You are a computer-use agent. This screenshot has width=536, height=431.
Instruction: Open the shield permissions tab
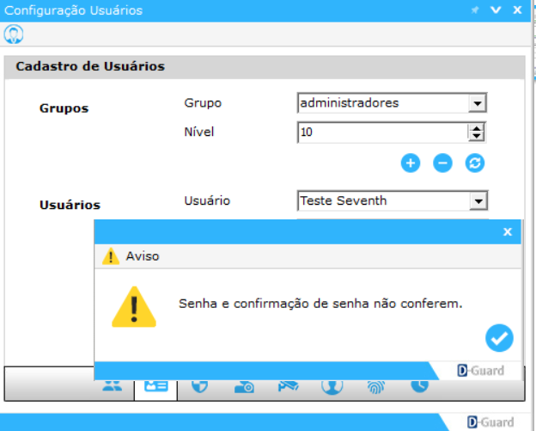(199, 386)
